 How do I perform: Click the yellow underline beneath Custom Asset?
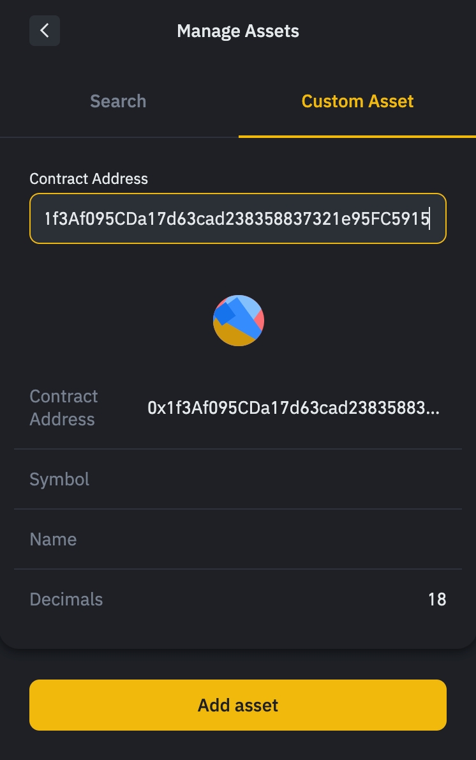pyautogui.click(x=357, y=136)
